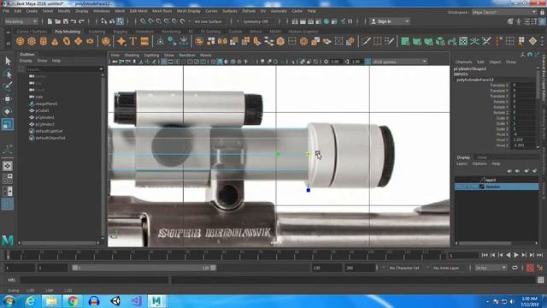This screenshot has width=547, height=308.
Task: Click the time slider ruler
Action: (x=226, y=255)
